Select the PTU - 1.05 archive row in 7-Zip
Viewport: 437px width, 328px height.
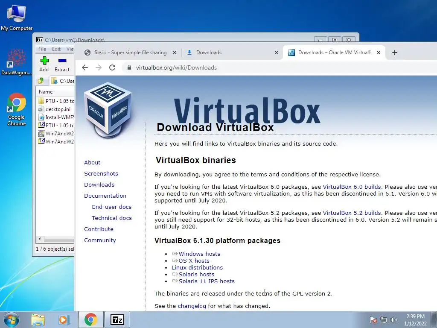point(56,125)
